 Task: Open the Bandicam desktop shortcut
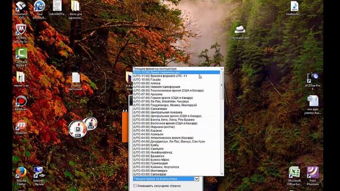(x=21, y=101)
